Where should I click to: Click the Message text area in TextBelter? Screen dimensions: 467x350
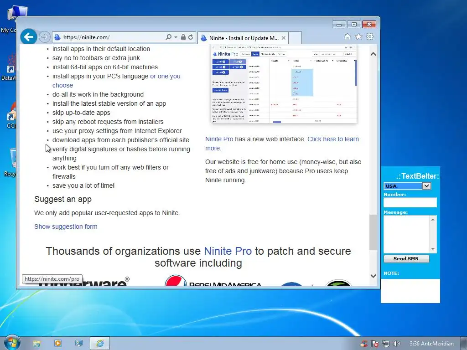pyautogui.click(x=406, y=234)
